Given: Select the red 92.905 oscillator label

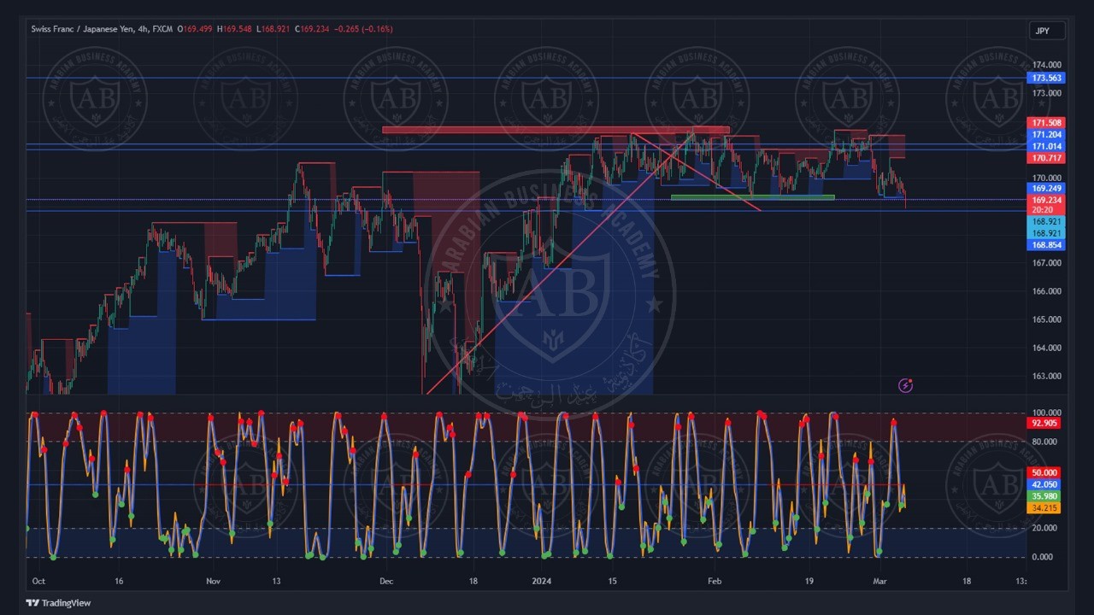Looking at the screenshot, I should tap(1044, 423).
